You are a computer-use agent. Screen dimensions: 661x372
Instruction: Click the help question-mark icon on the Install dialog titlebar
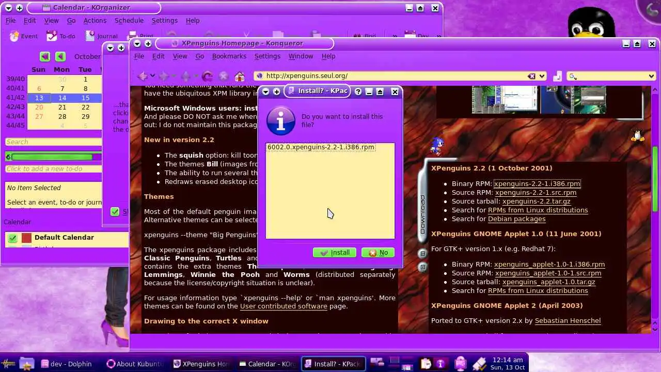click(x=358, y=91)
